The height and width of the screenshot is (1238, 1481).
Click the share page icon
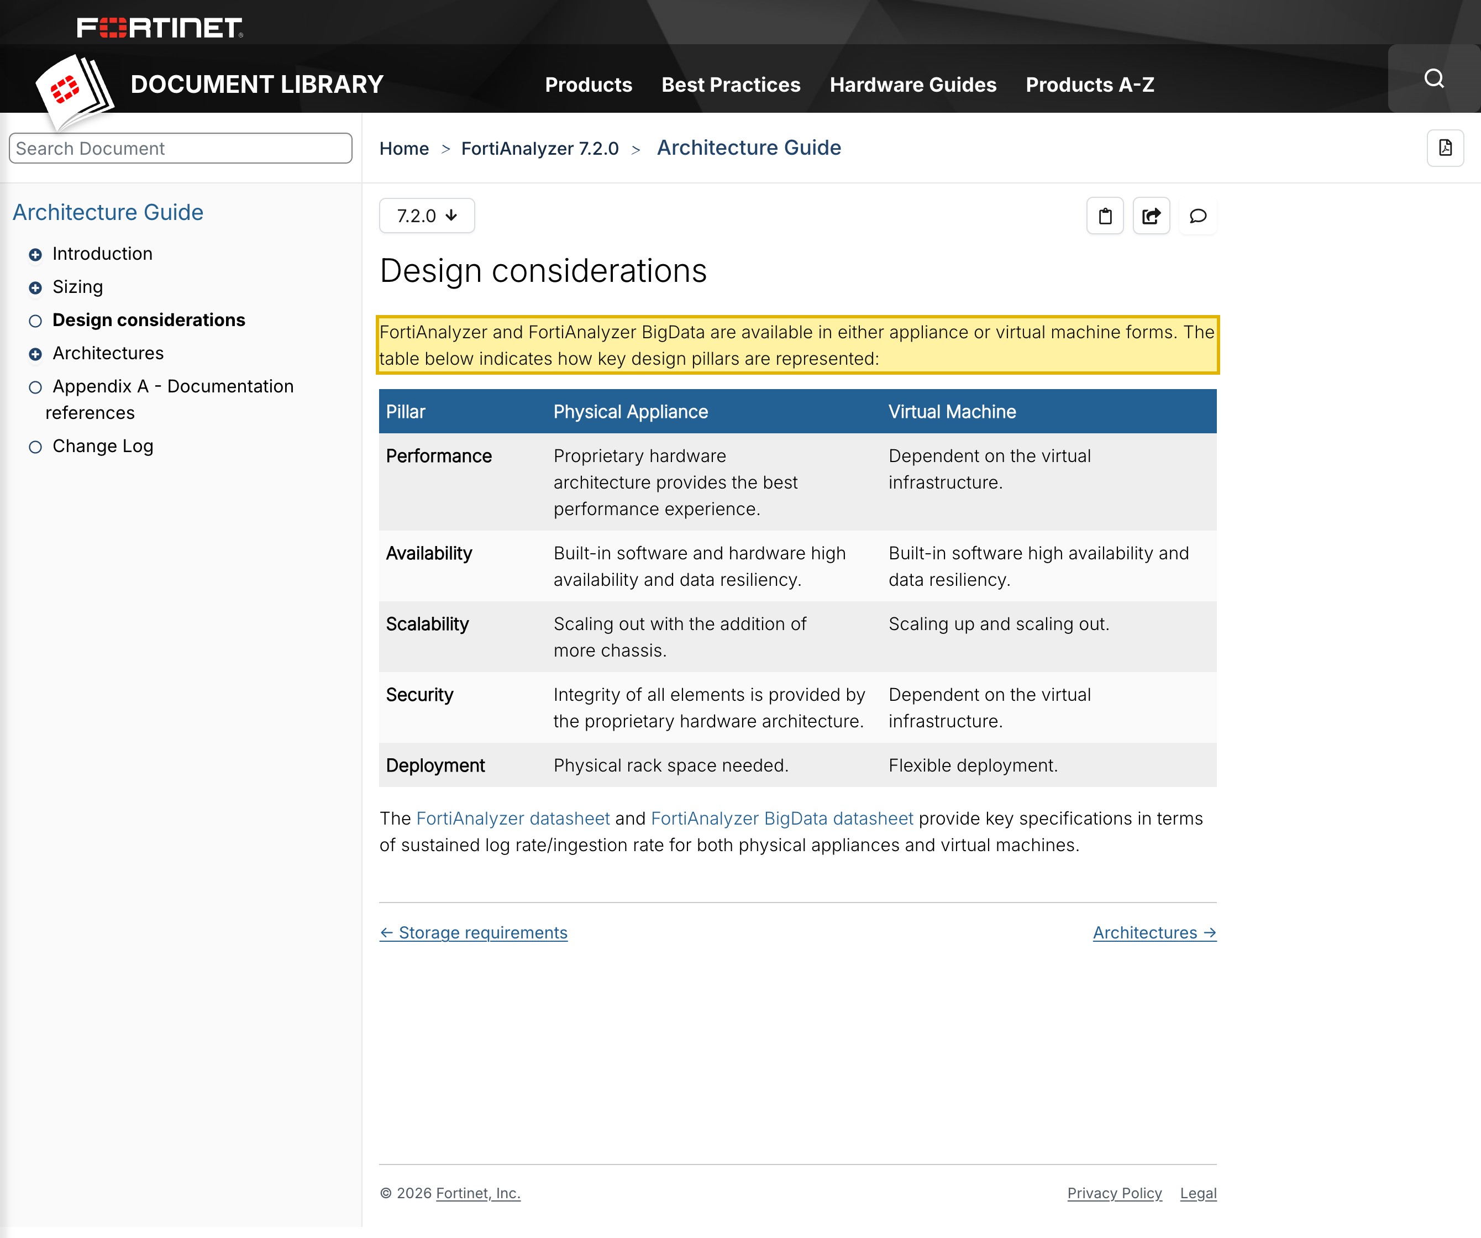tap(1151, 216)
